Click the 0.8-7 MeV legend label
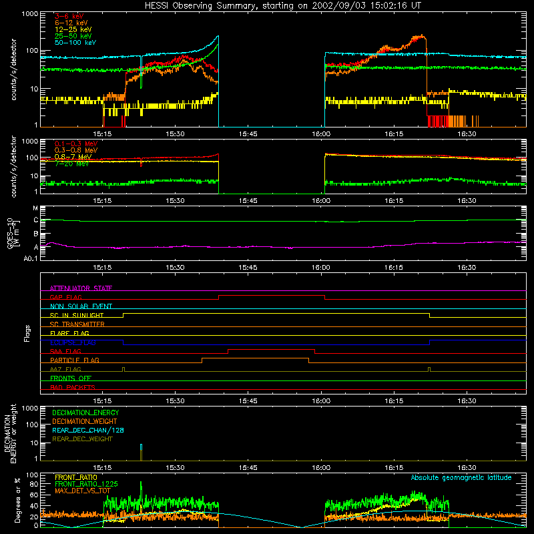The width and height of the screenshot is (534, 534). (73, 157)
